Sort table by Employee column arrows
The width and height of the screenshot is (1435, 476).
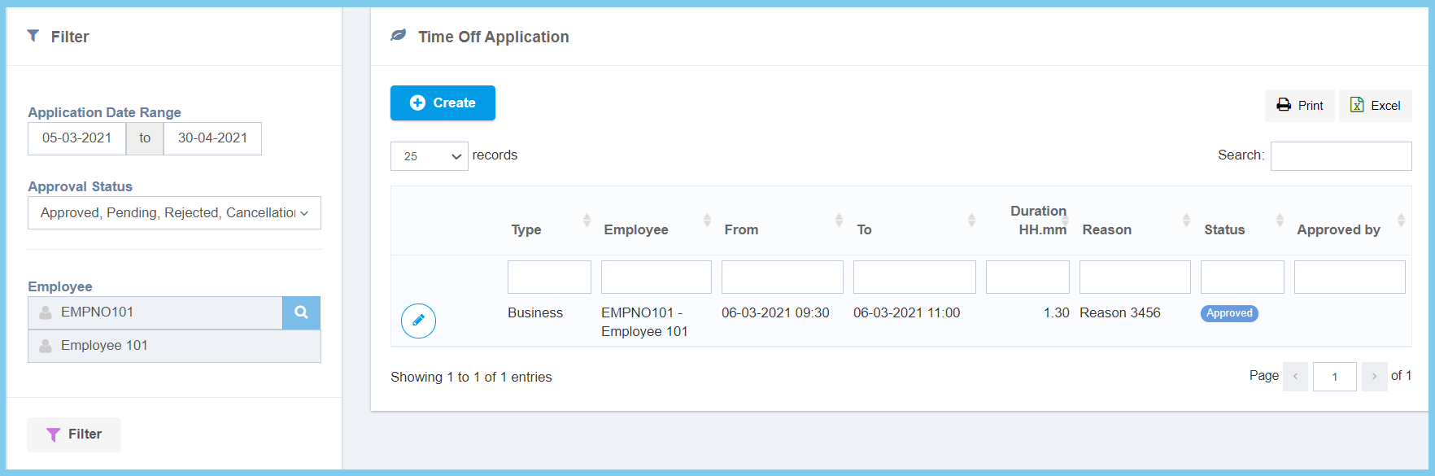[707, 221]
